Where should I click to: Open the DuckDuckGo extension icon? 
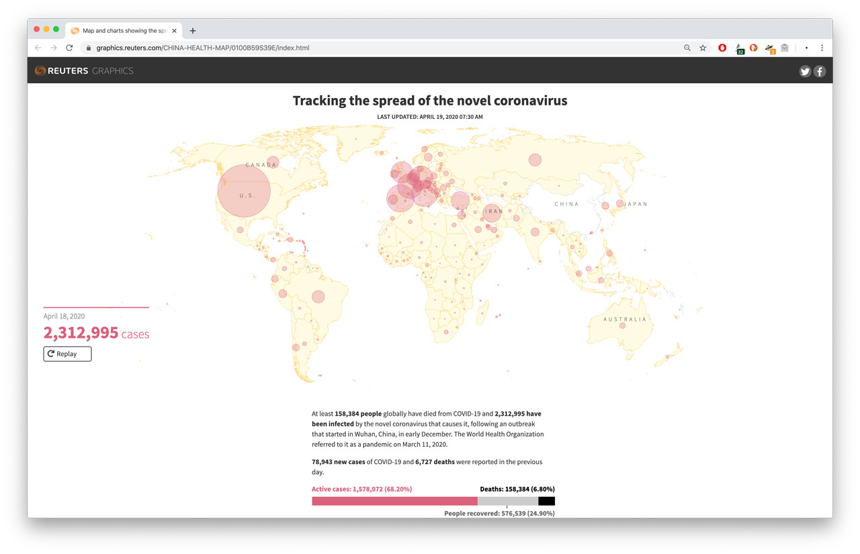tap(753, 48)
